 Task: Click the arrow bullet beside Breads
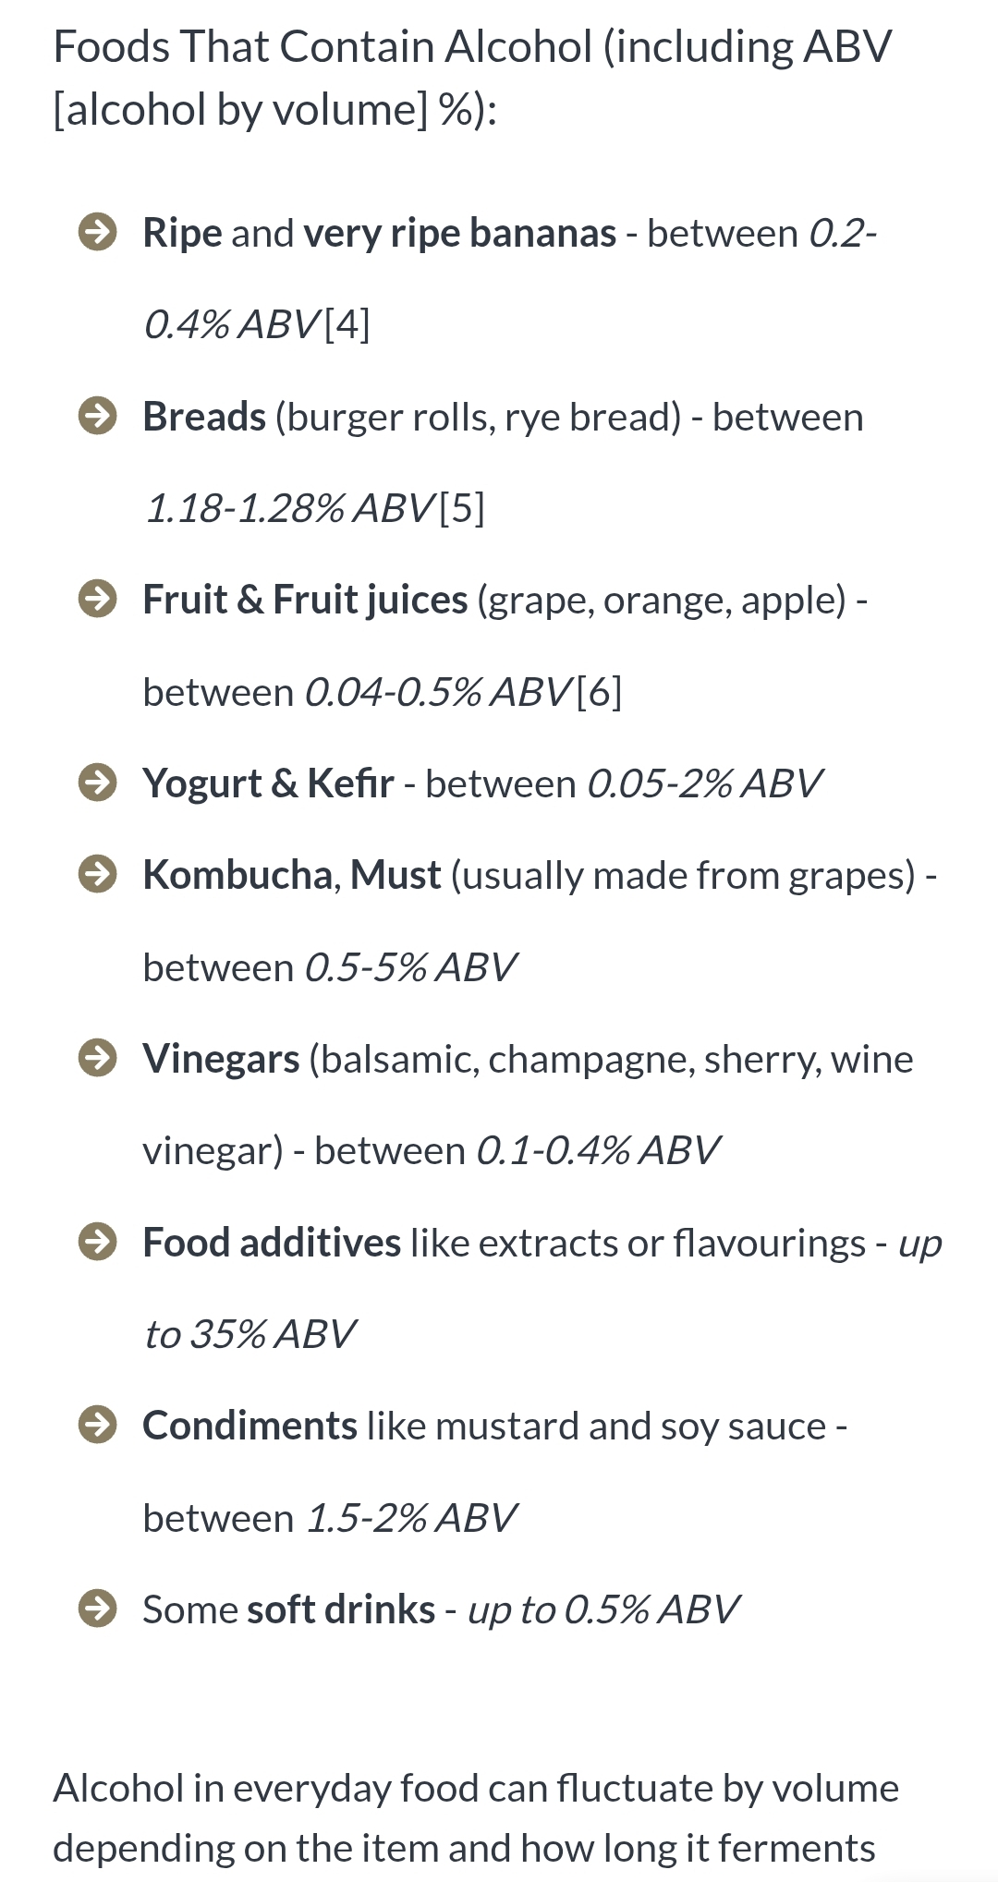[x=97, y=416]
